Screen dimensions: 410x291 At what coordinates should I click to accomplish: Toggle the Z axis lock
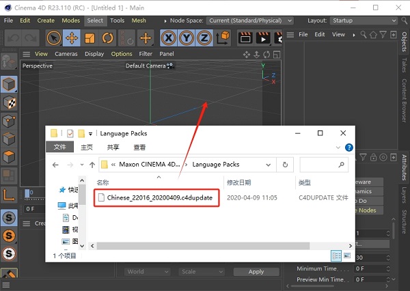(204, 38)
